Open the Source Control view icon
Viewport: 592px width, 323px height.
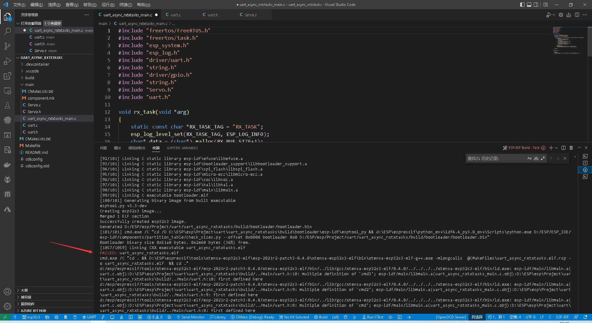coord(7,46)
